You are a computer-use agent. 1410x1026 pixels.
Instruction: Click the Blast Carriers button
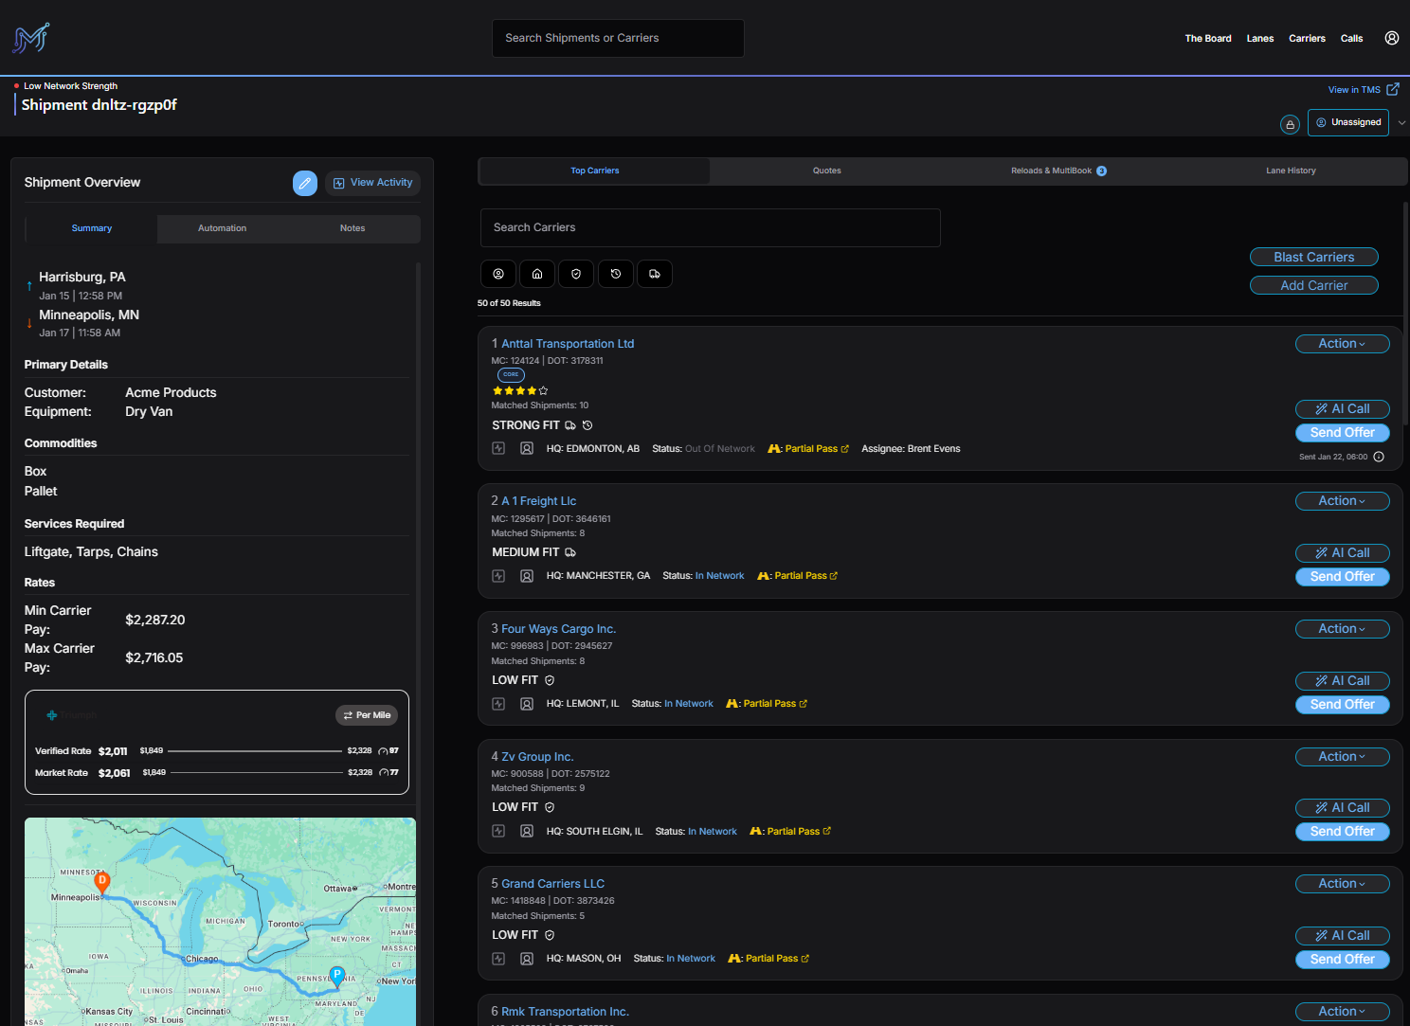(1313, 257)
